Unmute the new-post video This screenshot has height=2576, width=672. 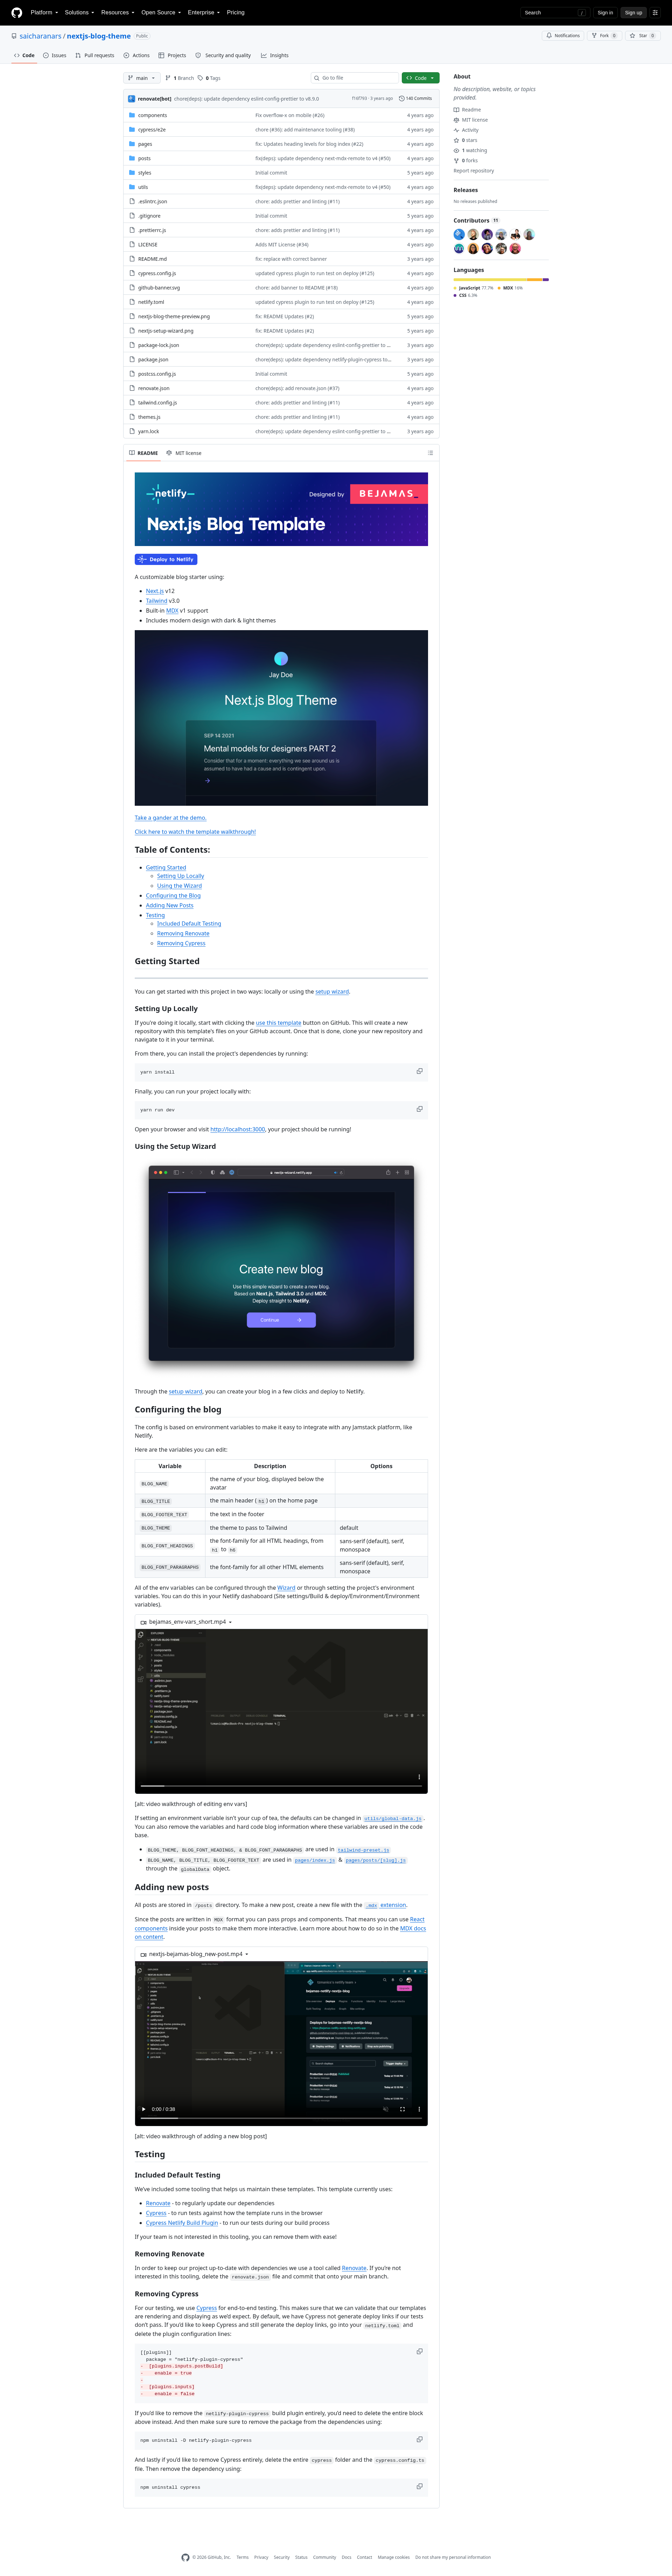coord(385,2109)
